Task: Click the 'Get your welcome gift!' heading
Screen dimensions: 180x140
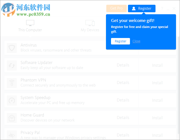Action: [133, 21]
